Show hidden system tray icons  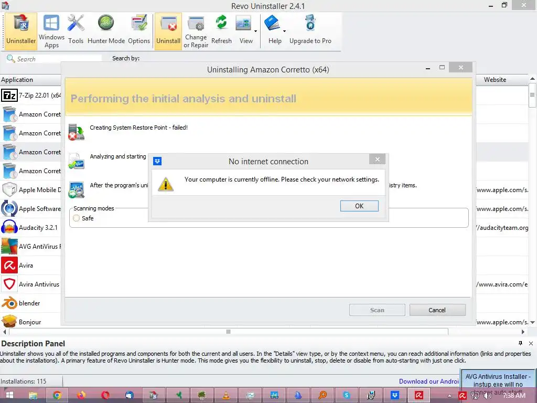pyautogui.click(x=449, y=396)
